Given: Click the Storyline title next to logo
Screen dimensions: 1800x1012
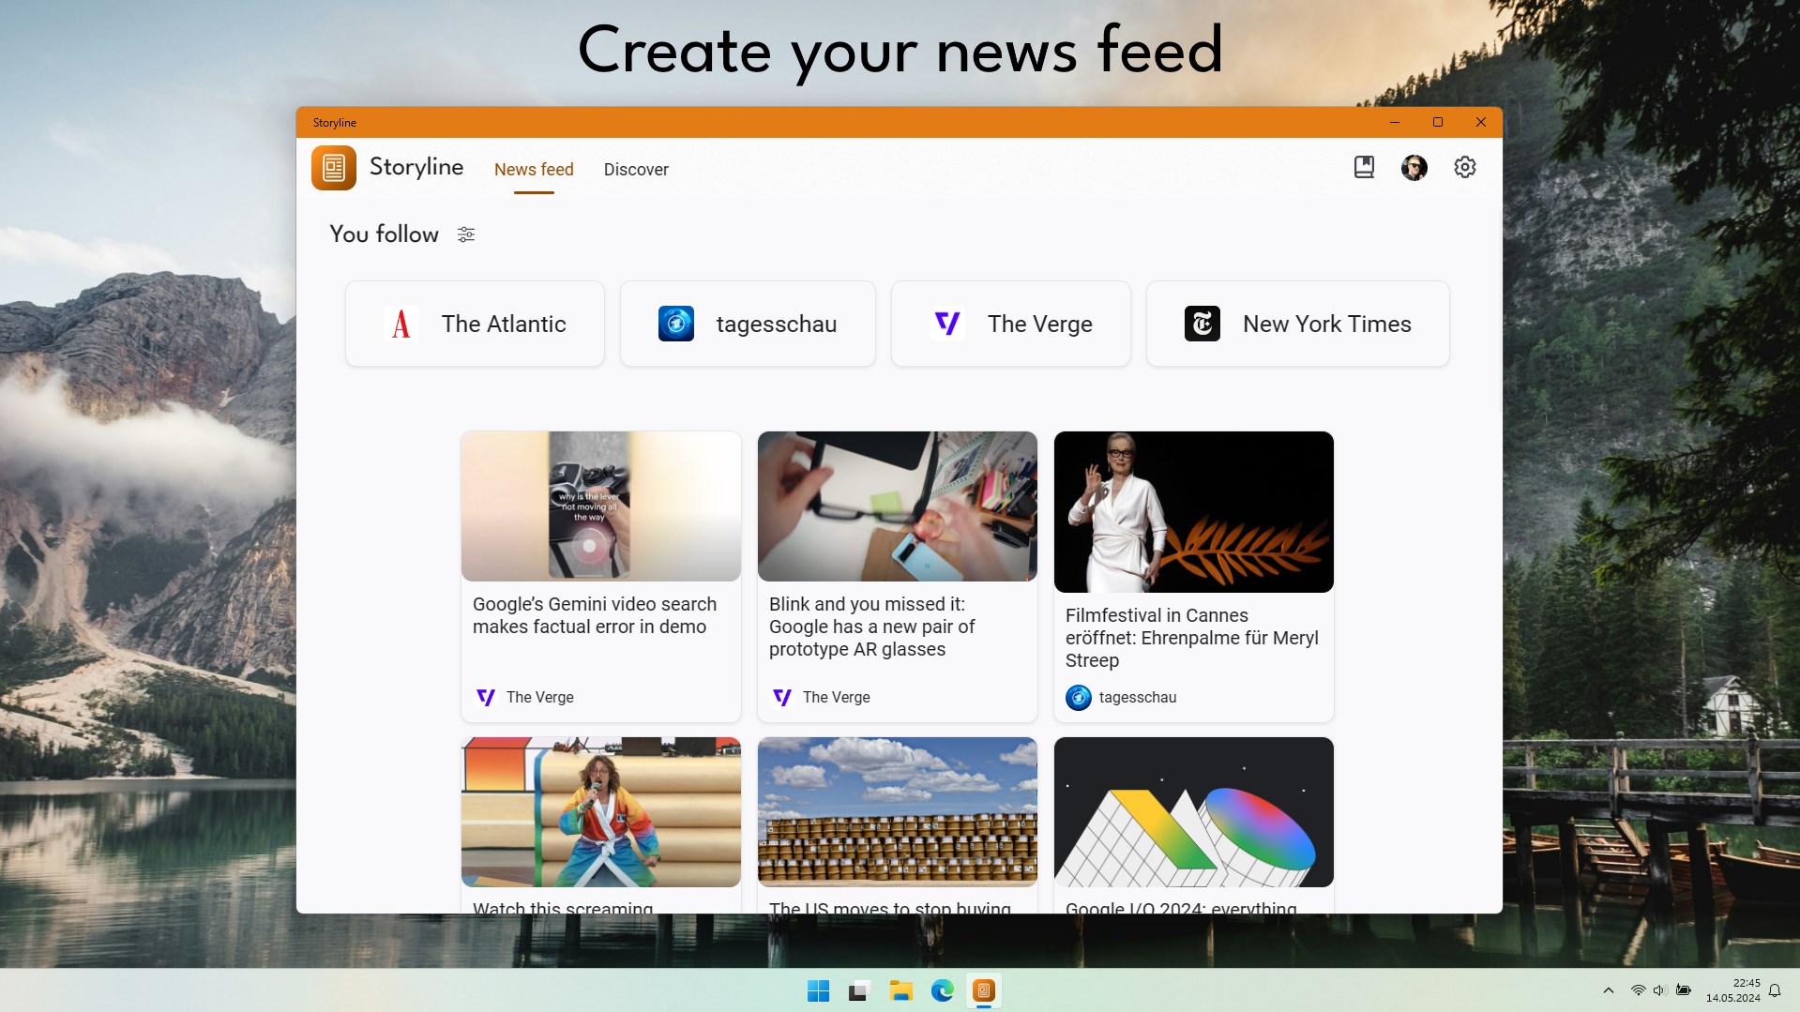Looking at the screenshot, I should [x=416, y=167].
